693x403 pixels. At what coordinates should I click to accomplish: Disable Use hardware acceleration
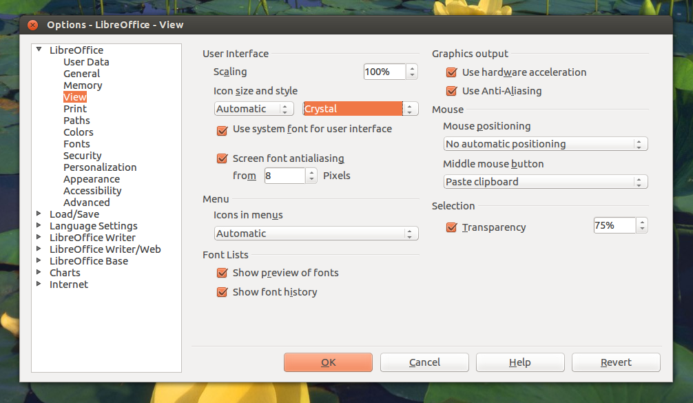(x=452, y=72)
